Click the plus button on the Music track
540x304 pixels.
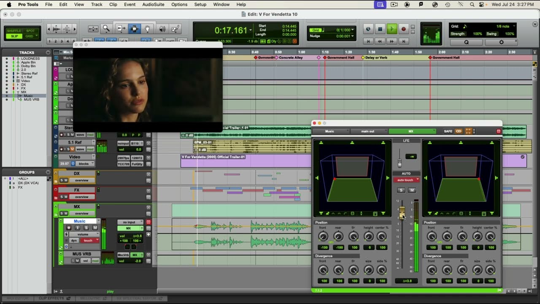pos(148,234)
